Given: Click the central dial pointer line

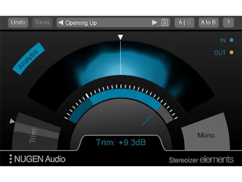Looking at the screenshot, I should (x=147, y=121).
